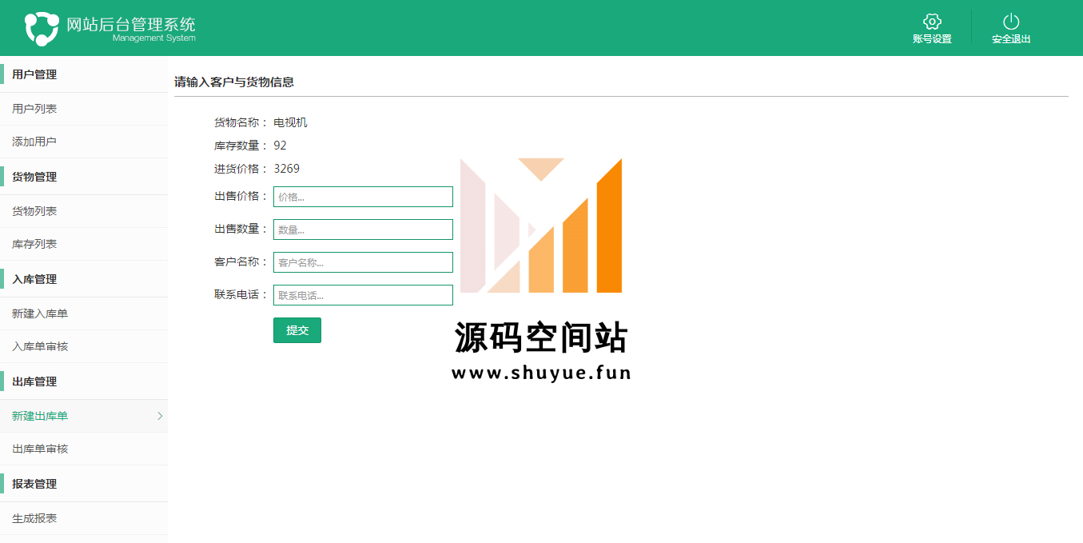Click the 安全退出 label
This screenshot has width=1083, height=543.
pos(1011,39)
